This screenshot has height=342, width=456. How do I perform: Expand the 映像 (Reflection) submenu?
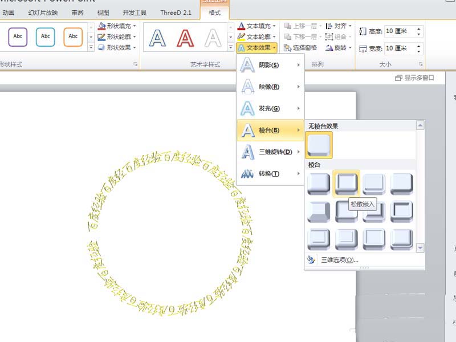pos(268,87)
